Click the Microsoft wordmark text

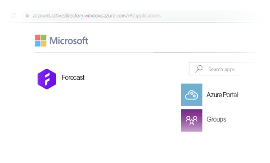[69, 41]
